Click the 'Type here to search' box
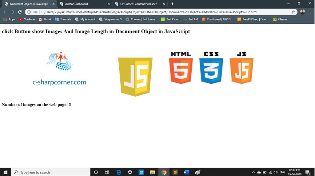 click(51, 172)
